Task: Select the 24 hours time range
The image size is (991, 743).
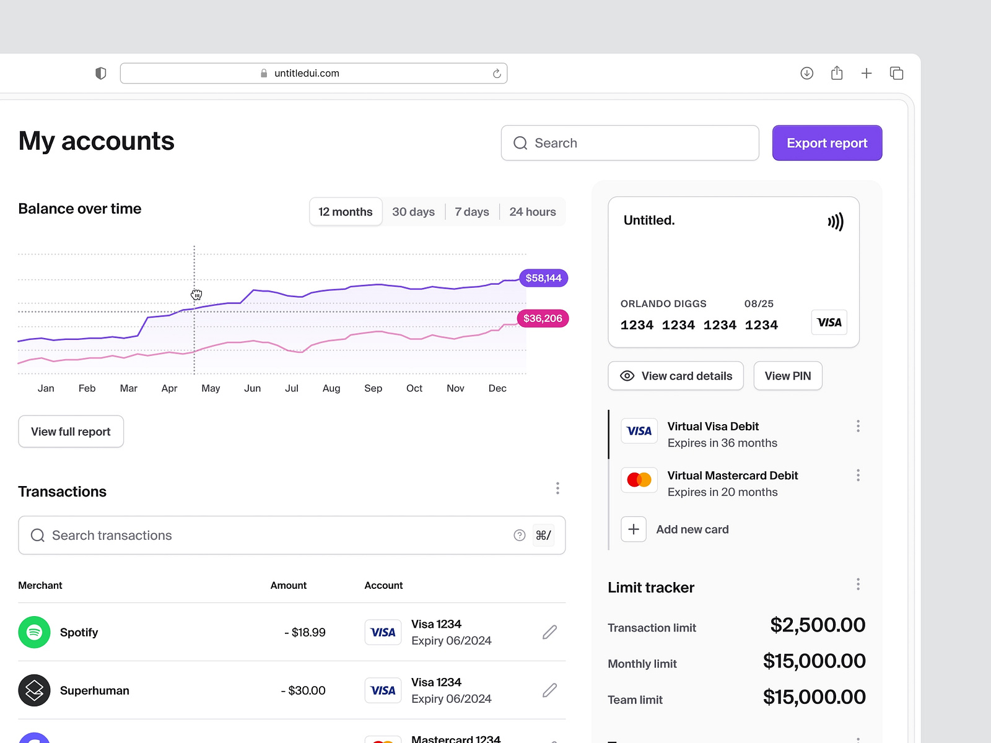Action: click(532, 211)
